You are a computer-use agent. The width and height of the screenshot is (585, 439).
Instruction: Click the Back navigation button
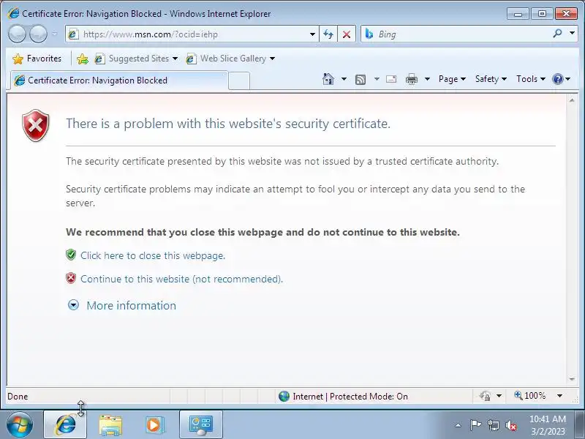(x=17, y=34)
